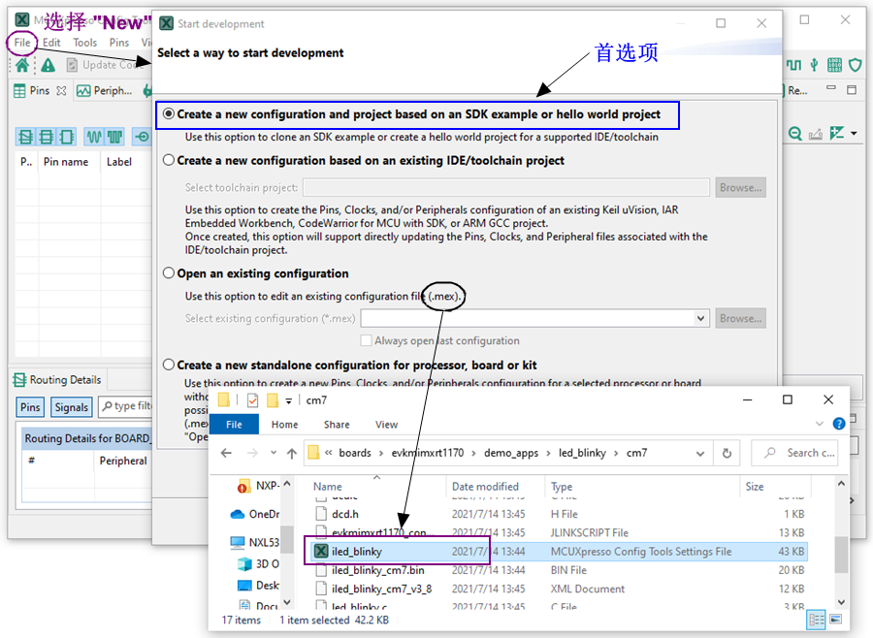Click 'boards' in the Explorer address path

[x=355, y=453]
